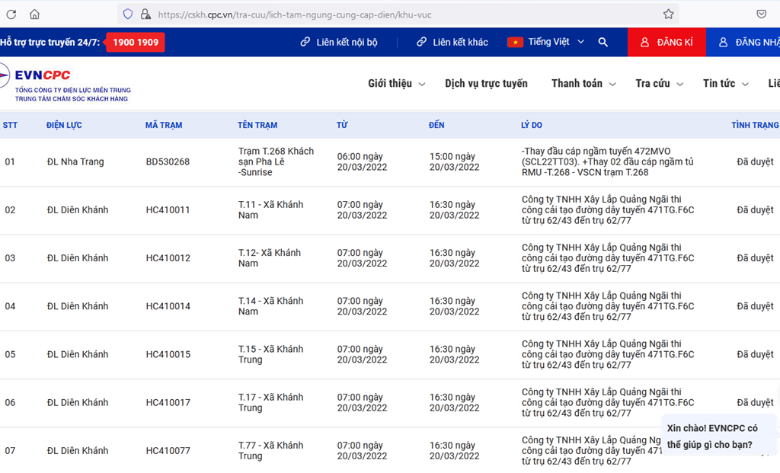Click the Vietnamese flag icon
Viewport: 780px width, 473px height.
tap(515, 42)
